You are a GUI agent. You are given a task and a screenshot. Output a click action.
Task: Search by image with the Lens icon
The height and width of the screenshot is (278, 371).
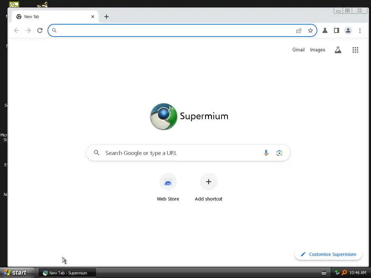coord(279,153)
